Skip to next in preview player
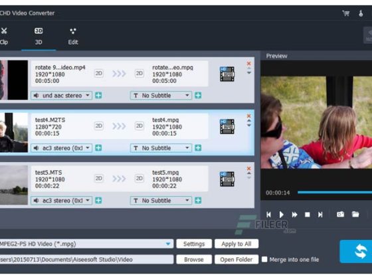This screenshot has height=279, width=372. coord(320,215)
